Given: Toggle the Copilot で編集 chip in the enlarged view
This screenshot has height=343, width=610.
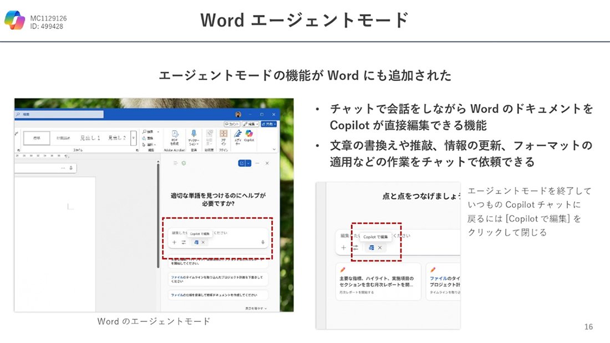Looking at the screenshot, I should pyautogui.click(x=372, y=248).
